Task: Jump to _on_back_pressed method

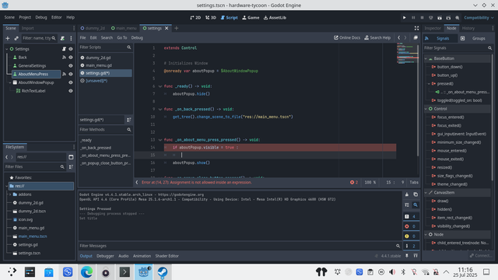Action: click(96, 148)
